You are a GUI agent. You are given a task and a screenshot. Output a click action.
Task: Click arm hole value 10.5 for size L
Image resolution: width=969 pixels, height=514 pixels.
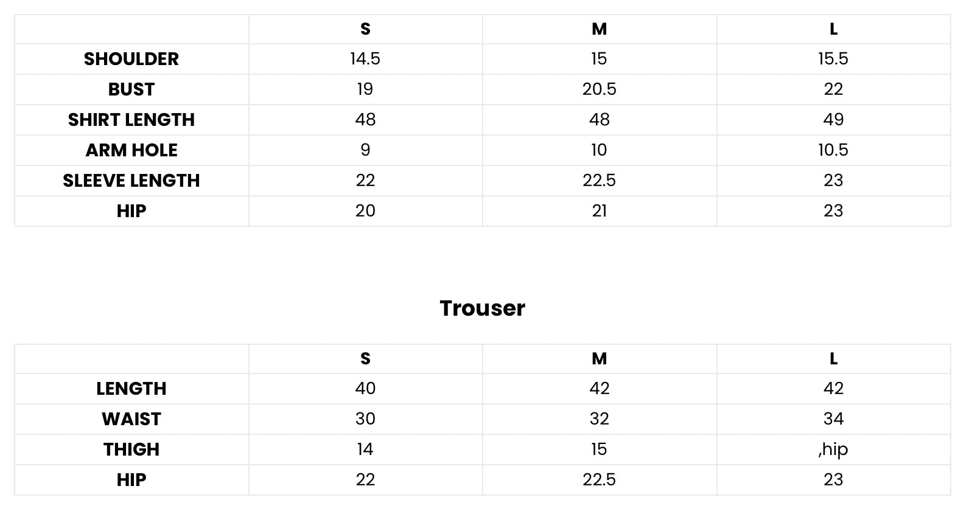(833, 150)
